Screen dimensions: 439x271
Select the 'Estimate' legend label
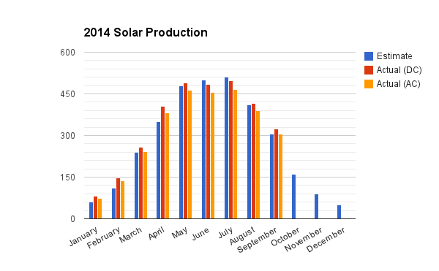click(394, 56)
